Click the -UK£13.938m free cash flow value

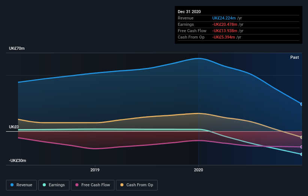pos(225,31)
